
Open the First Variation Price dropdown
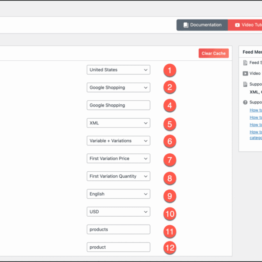(x=118, y=159)
